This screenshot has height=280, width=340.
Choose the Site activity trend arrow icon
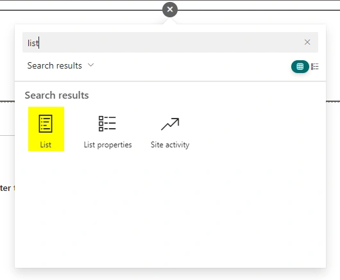(170, 124)
